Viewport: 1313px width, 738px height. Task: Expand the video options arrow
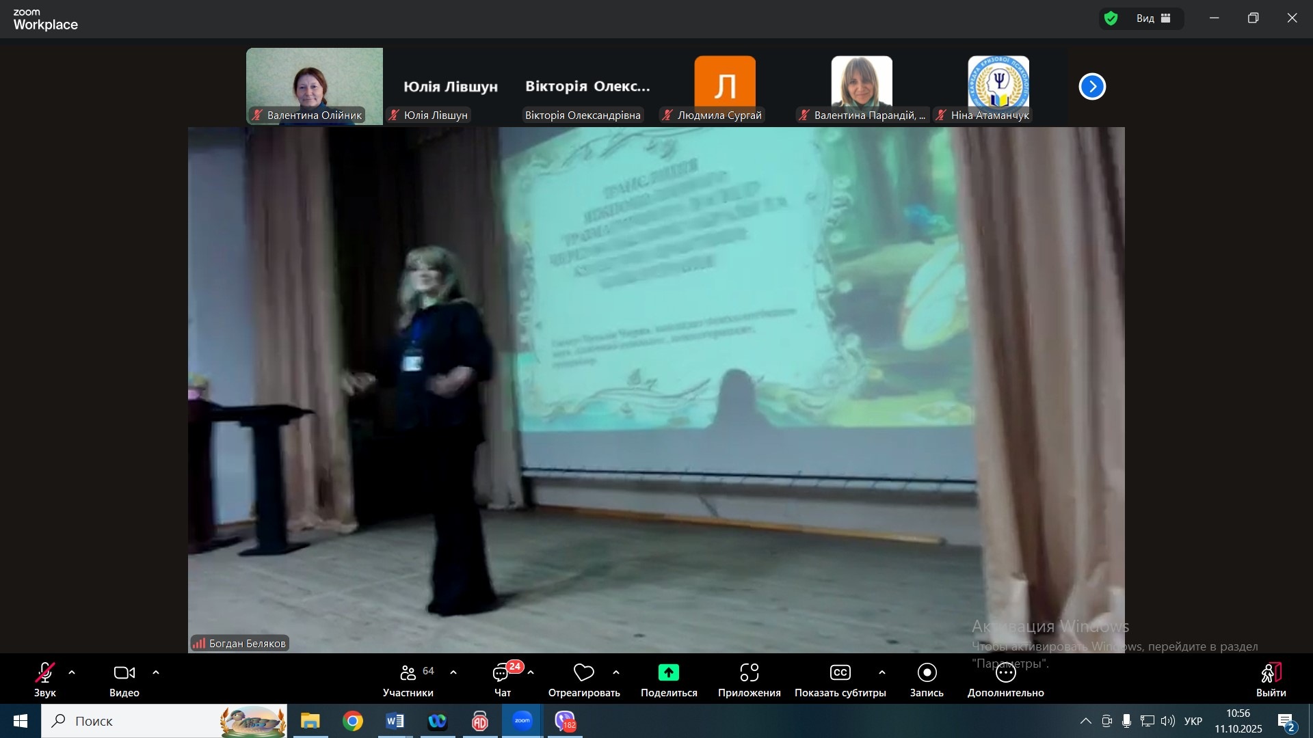point(156,673)
